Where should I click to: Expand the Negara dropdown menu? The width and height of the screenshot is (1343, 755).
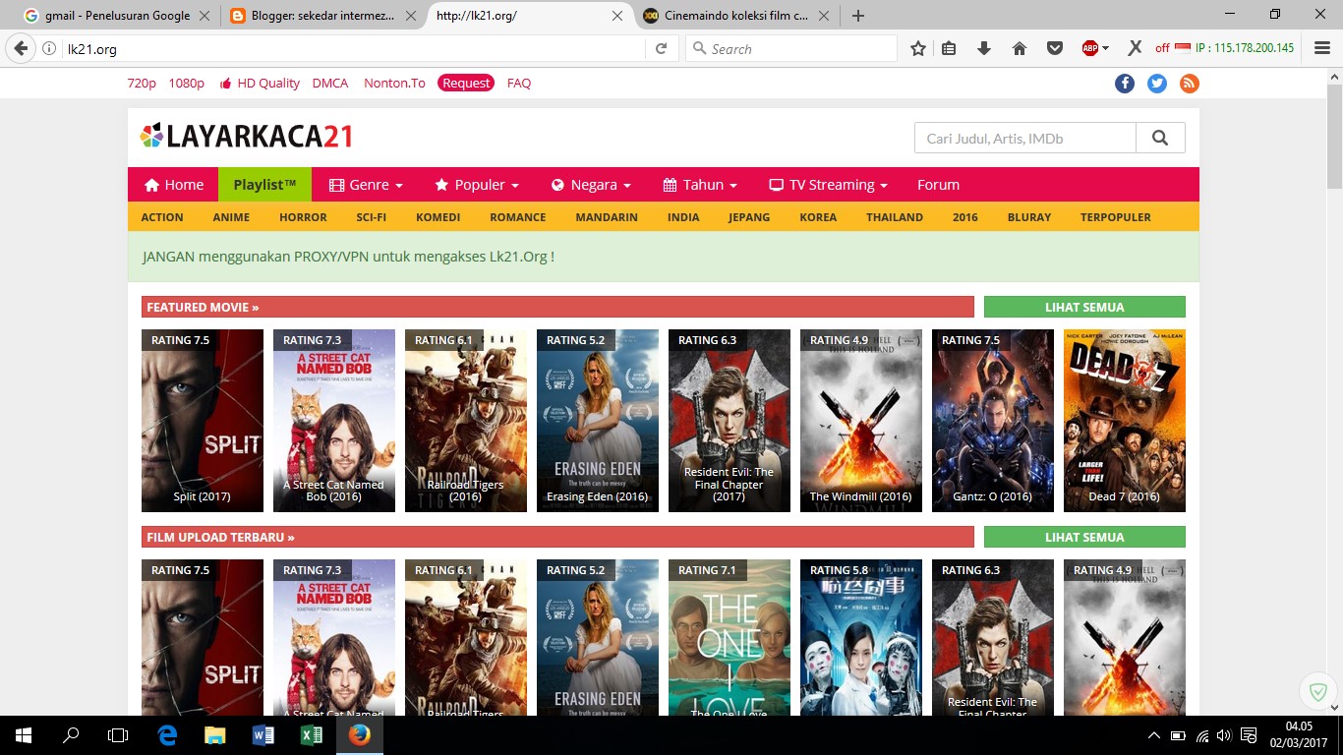tap(591, 185)
